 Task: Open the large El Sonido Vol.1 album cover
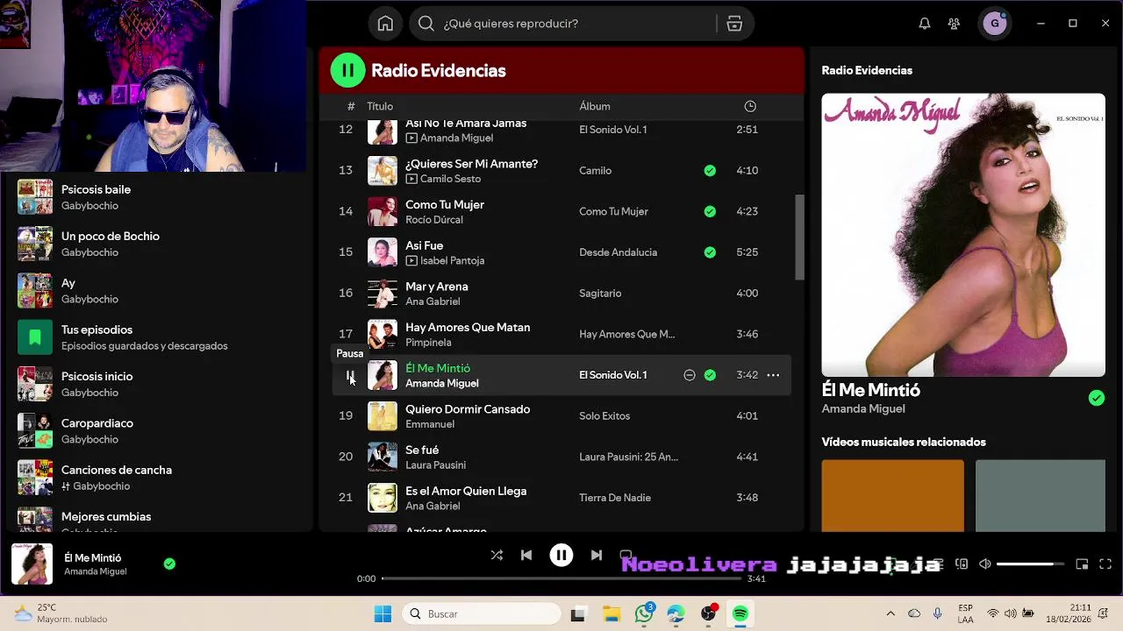tap(963, 235)
